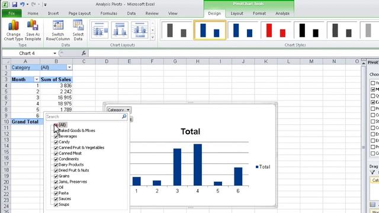The height and width of the screenshot is (213, 379).
Task: Uncheck the Pasta checkbox
Action: [x=56, y=193]
